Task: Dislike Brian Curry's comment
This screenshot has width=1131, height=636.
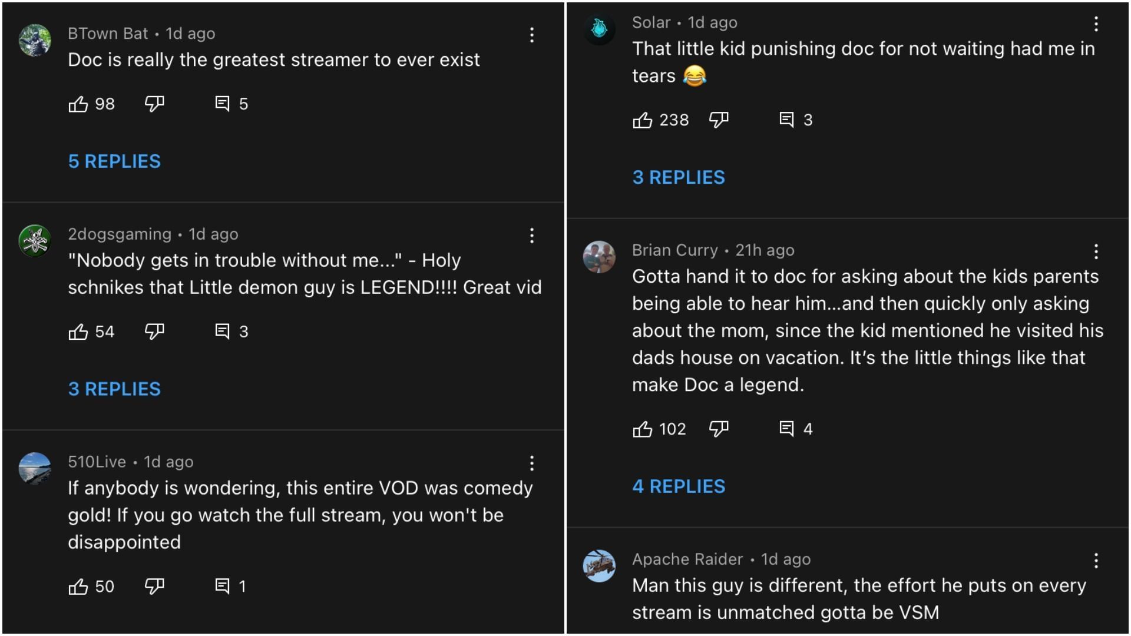Action: tap(719, 429)
